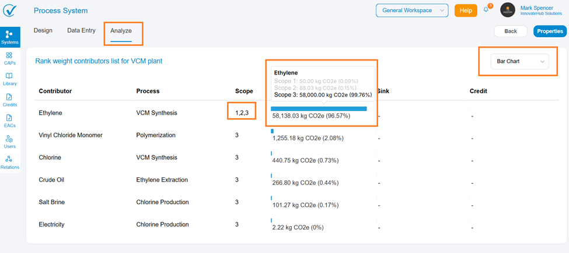Click the Back button
Screen dimensions: 569x253
[510, 31]
